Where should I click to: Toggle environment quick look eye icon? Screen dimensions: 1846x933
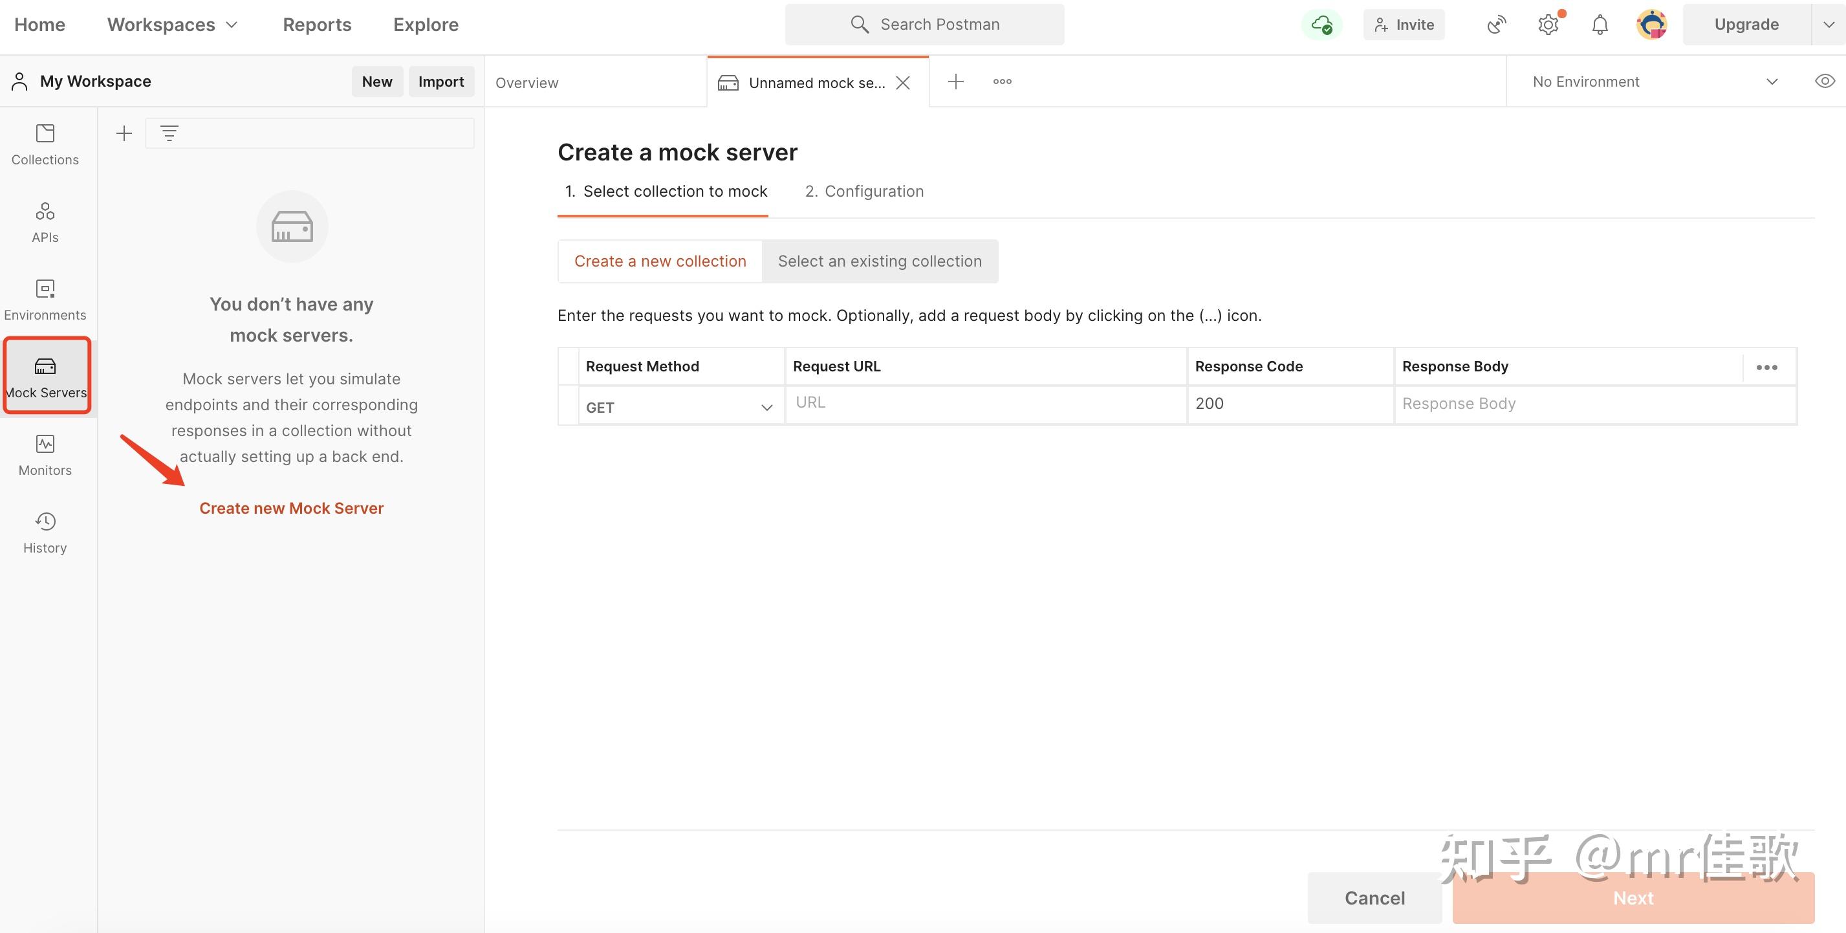coord(1825,81)
